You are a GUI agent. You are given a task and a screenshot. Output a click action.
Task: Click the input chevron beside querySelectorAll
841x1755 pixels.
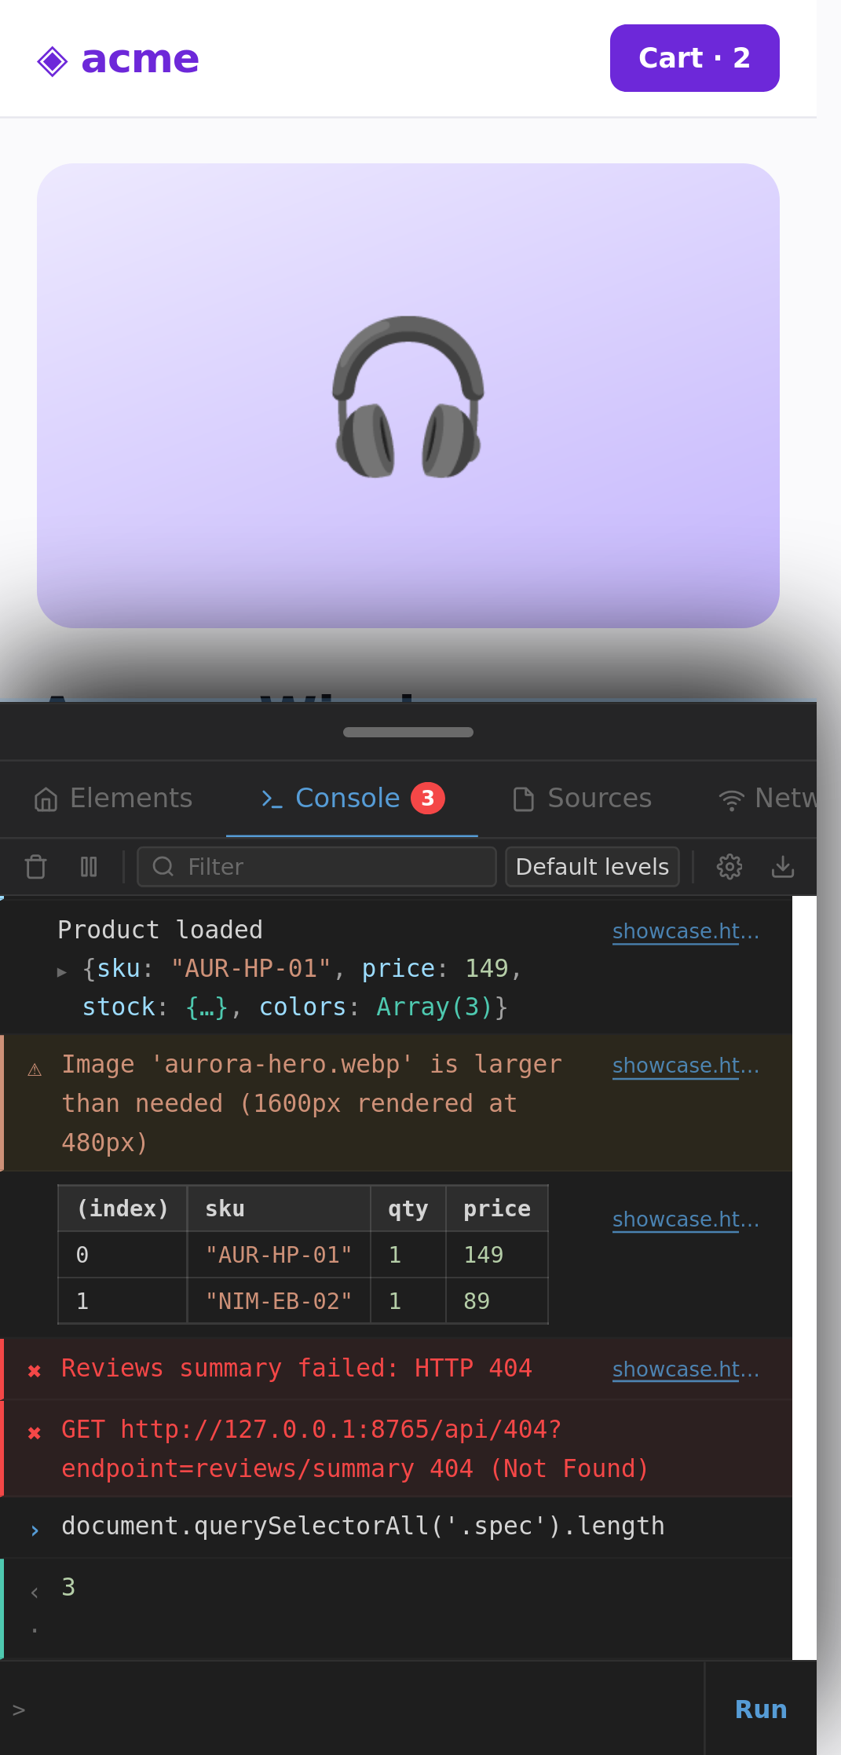[x=35, y=1530]
